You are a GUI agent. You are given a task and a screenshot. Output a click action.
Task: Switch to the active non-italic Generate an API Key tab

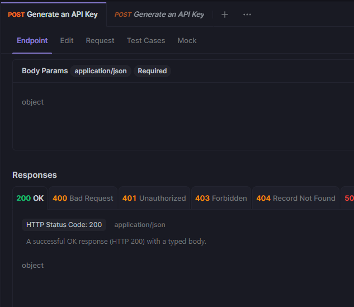point(53,15)
